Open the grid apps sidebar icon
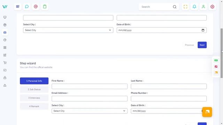 click(x=5, y=48)
